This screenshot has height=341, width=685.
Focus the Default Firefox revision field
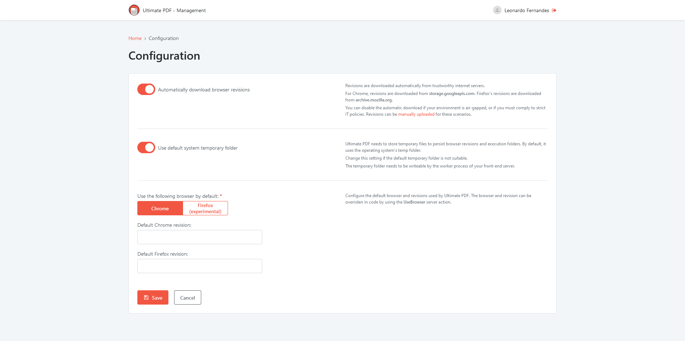point(200,266)
